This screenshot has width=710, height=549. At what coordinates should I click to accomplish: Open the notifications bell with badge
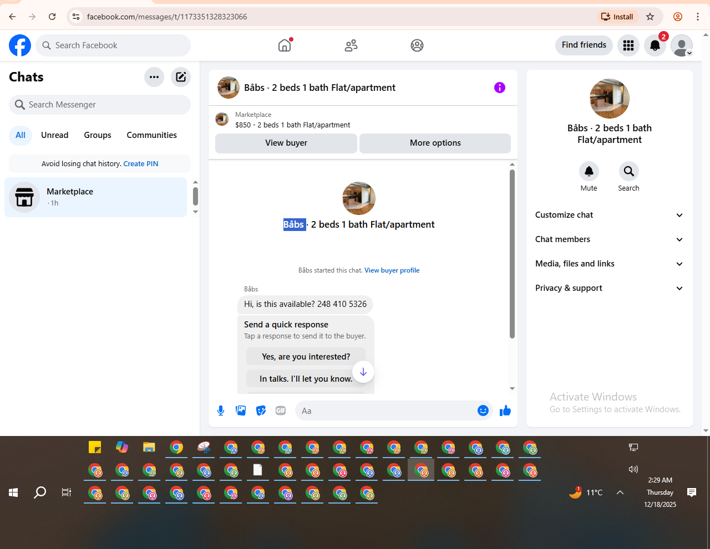coord(655,45)
